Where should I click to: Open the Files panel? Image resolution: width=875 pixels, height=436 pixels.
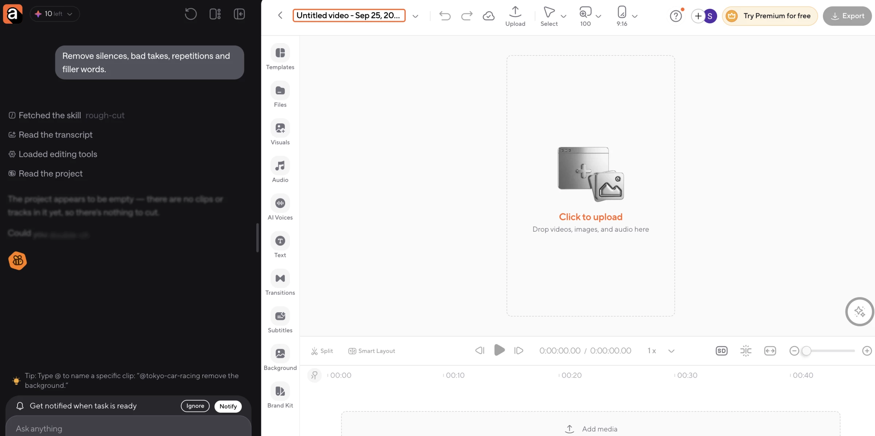[280, 94]
